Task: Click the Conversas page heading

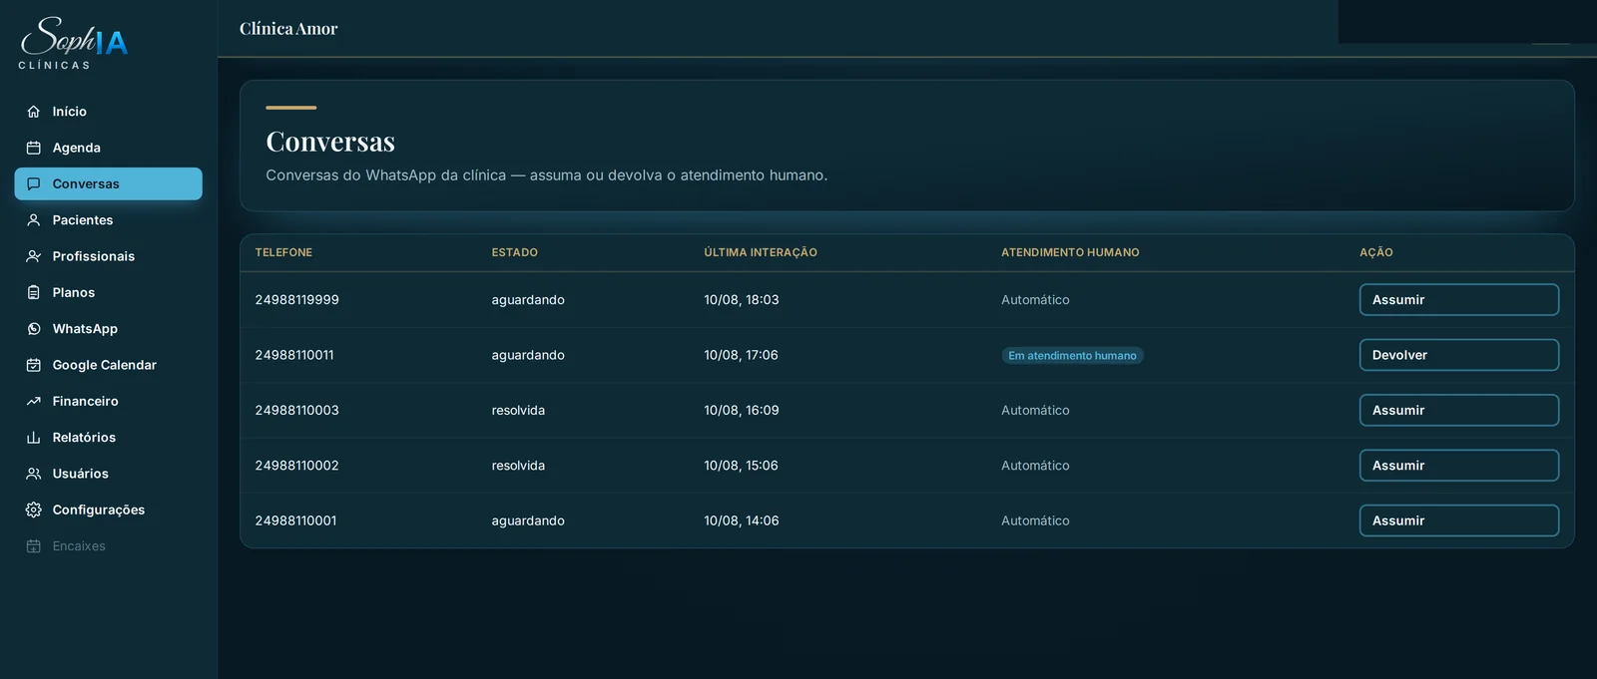Action: pos(330,142)
